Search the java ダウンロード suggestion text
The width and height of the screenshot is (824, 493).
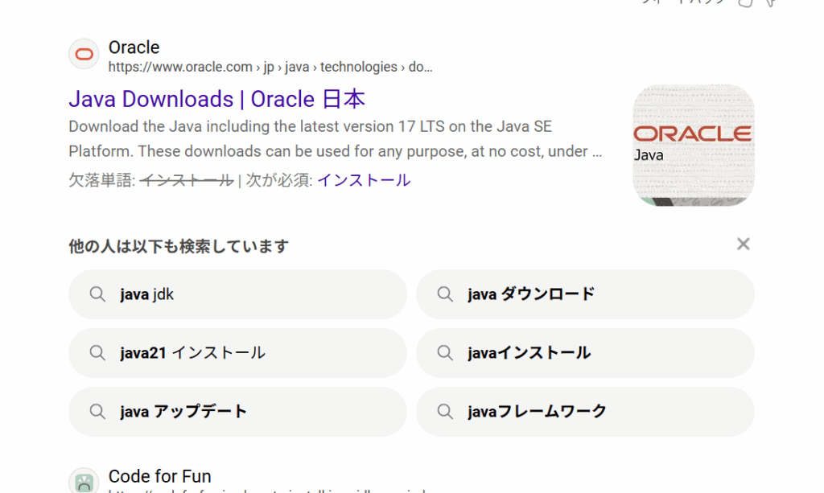(x=530, y=294)
